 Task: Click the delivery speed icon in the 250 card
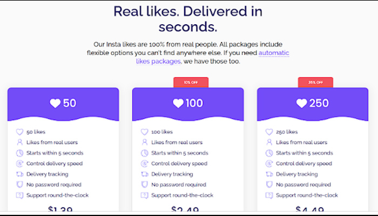tap(269, 164)
